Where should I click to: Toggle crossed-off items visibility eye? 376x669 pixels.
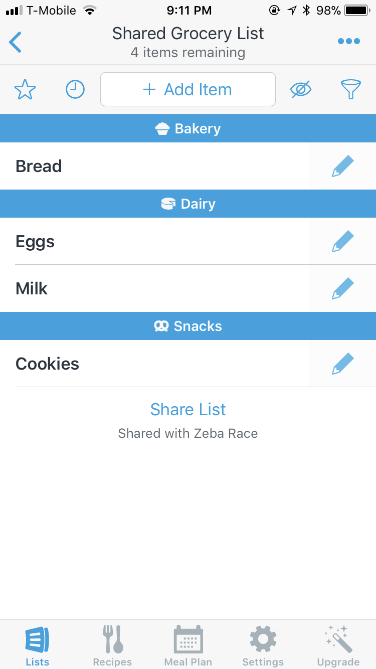click(301, 90)
